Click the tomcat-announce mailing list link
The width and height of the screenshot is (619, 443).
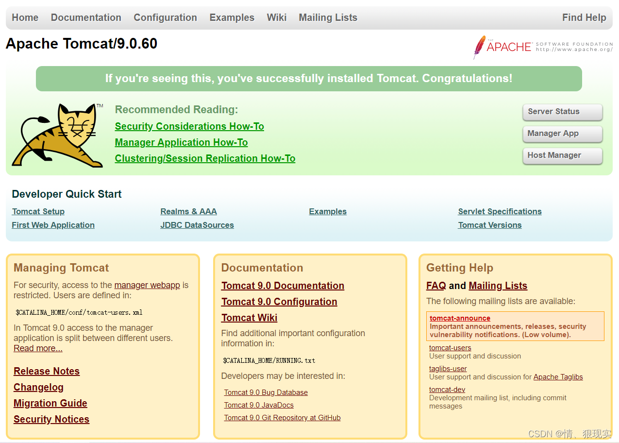[x=460, y=318]
